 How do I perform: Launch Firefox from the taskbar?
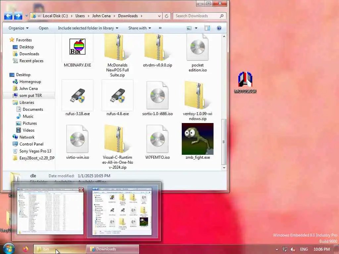point(25,249)
